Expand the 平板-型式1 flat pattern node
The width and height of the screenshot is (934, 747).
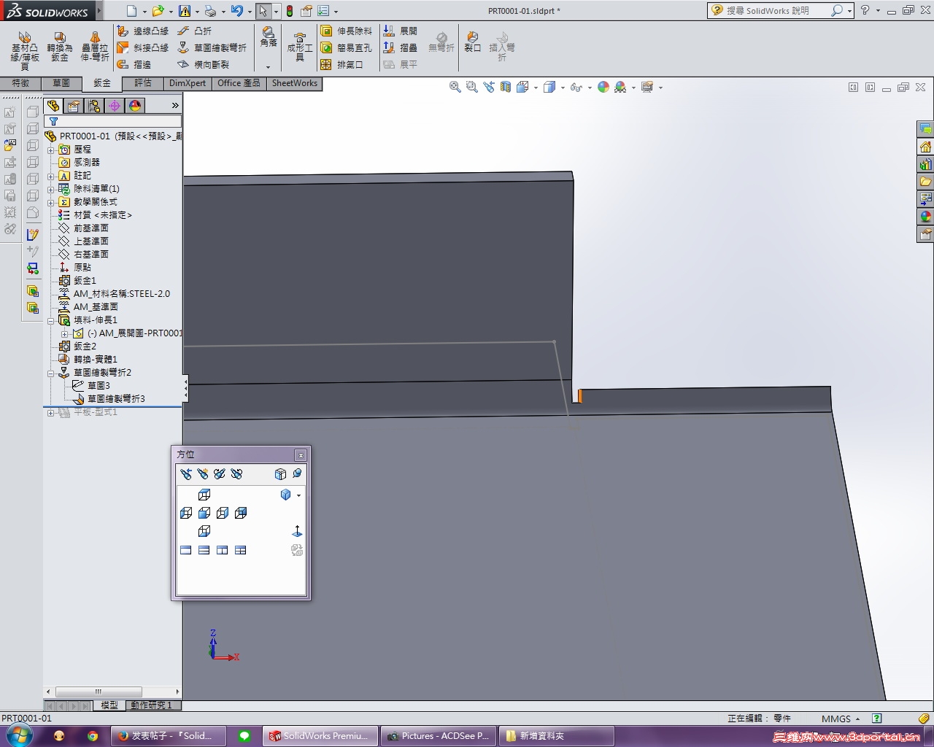point(51,413)
